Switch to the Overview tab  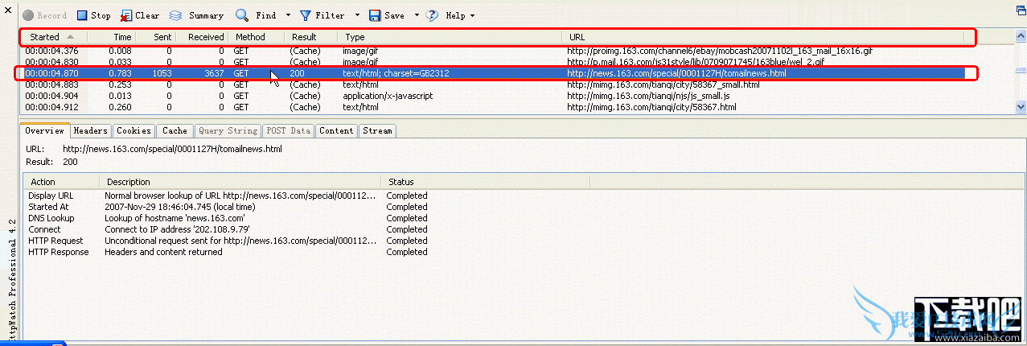tap(44, 130)
